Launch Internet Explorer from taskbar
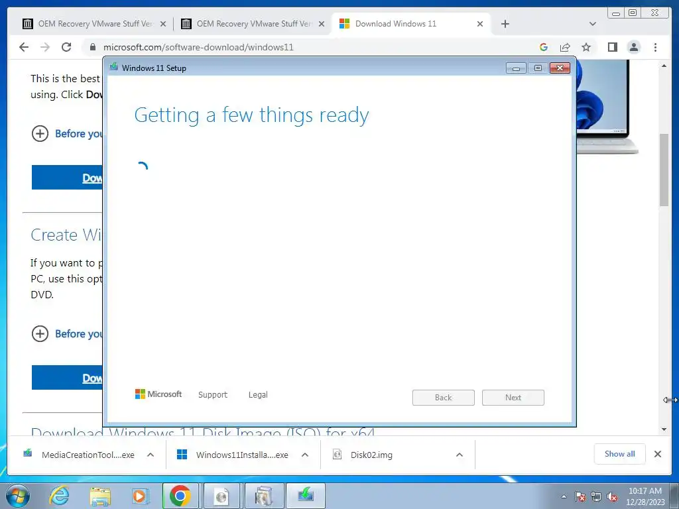The image size is (679, 509). point(59,496)
